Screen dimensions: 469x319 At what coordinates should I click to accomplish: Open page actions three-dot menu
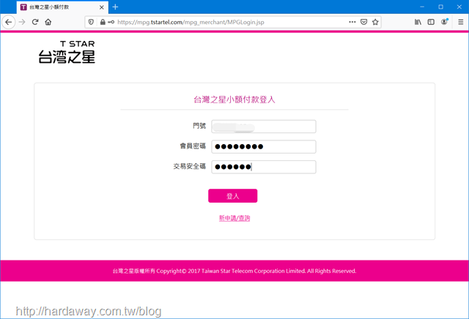[x=352, y=22]
